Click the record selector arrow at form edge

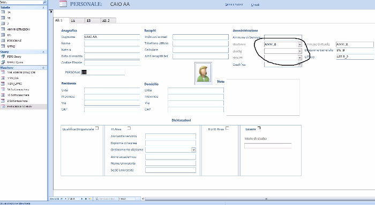pos(51,11)
